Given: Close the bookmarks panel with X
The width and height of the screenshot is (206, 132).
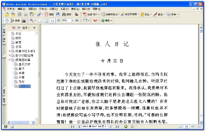Looking at the screenshot, I should 34,28.
